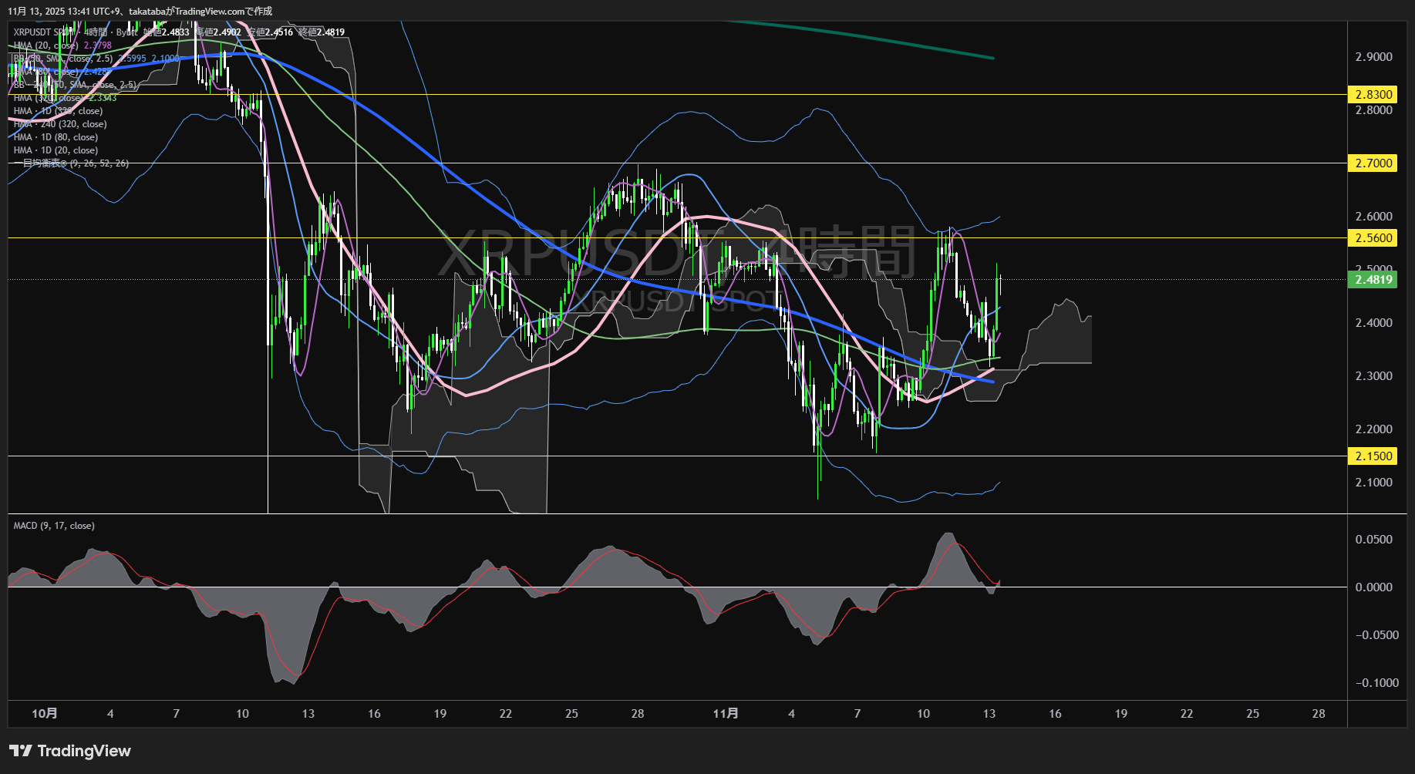Click the yellow 2.5600 price level tag
The image size is (1415, 774).
coord(1373,238)
